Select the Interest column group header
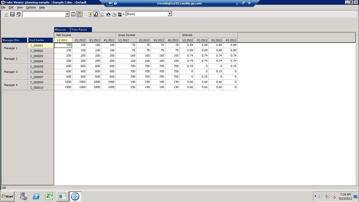The image size is (359, 202). 208,35
